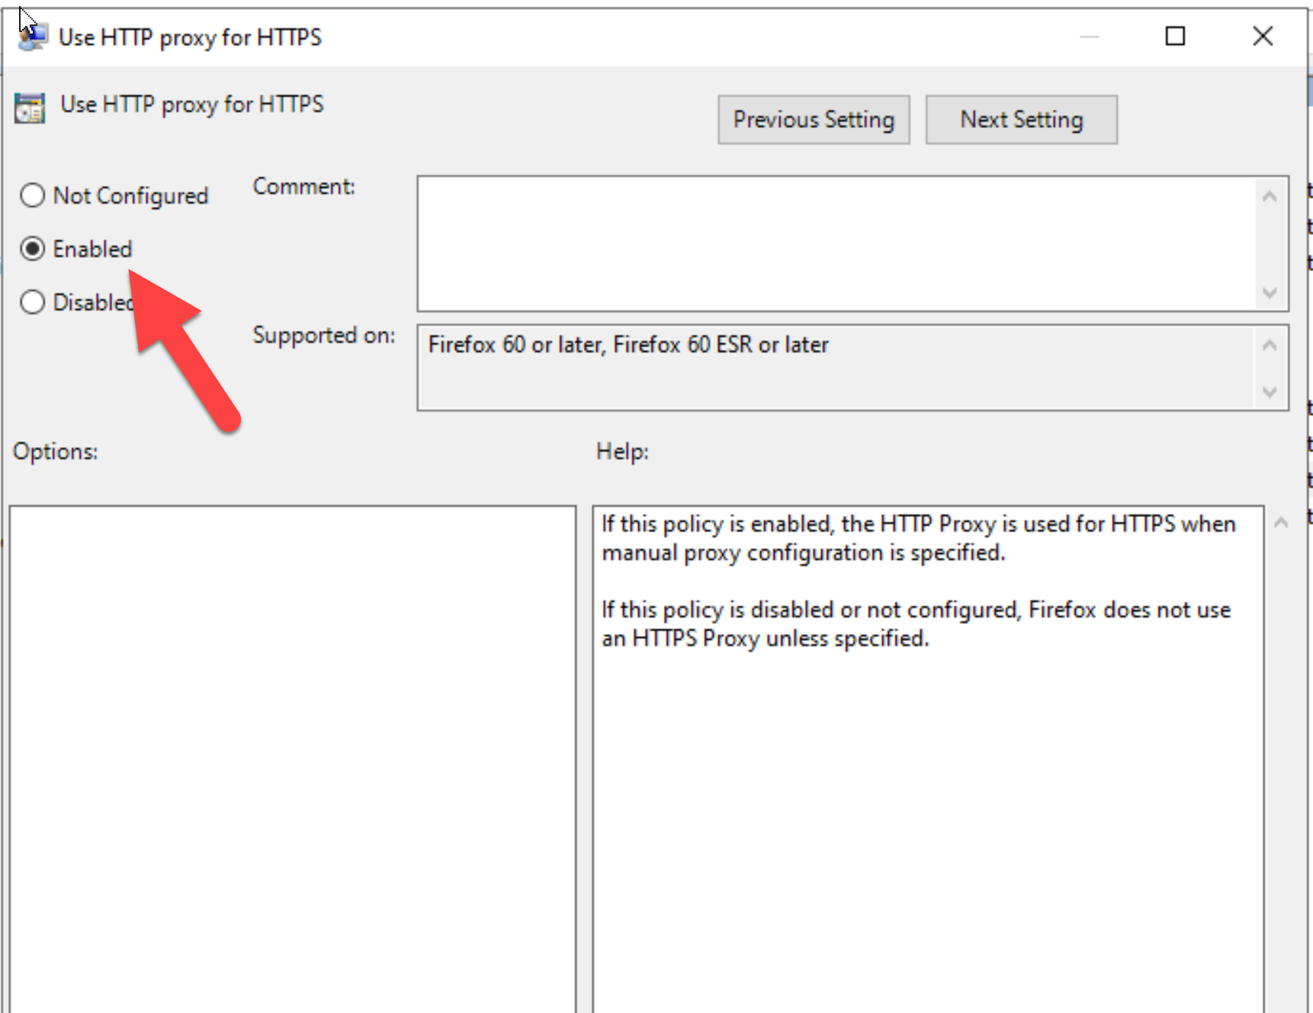Screen dimensions: 1313x1013
Task: Minimize the policy setting window
Action: [1089, 37]
